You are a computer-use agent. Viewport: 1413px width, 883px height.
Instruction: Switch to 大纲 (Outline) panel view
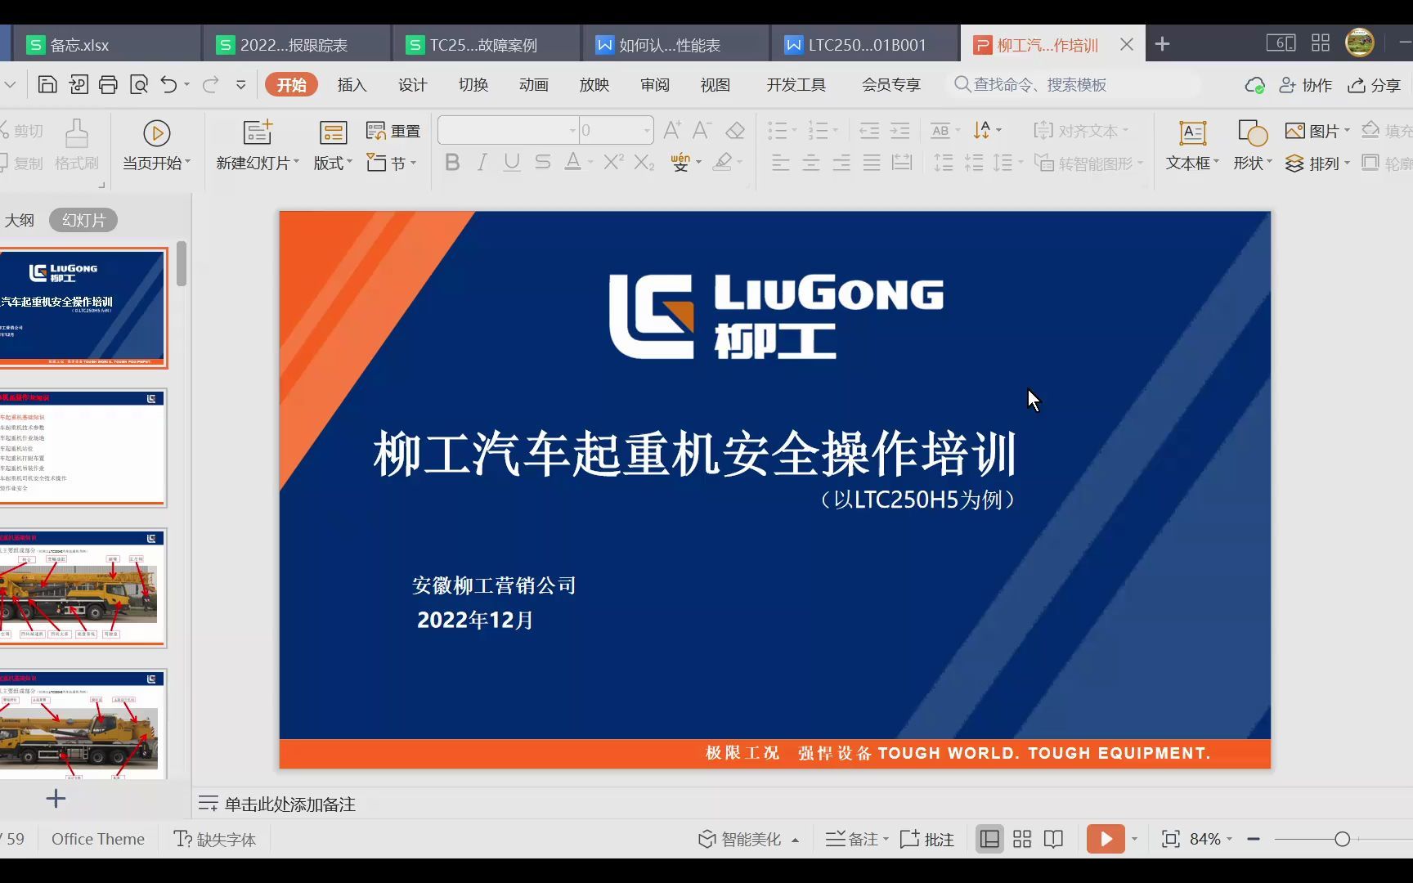coord(20,220)
